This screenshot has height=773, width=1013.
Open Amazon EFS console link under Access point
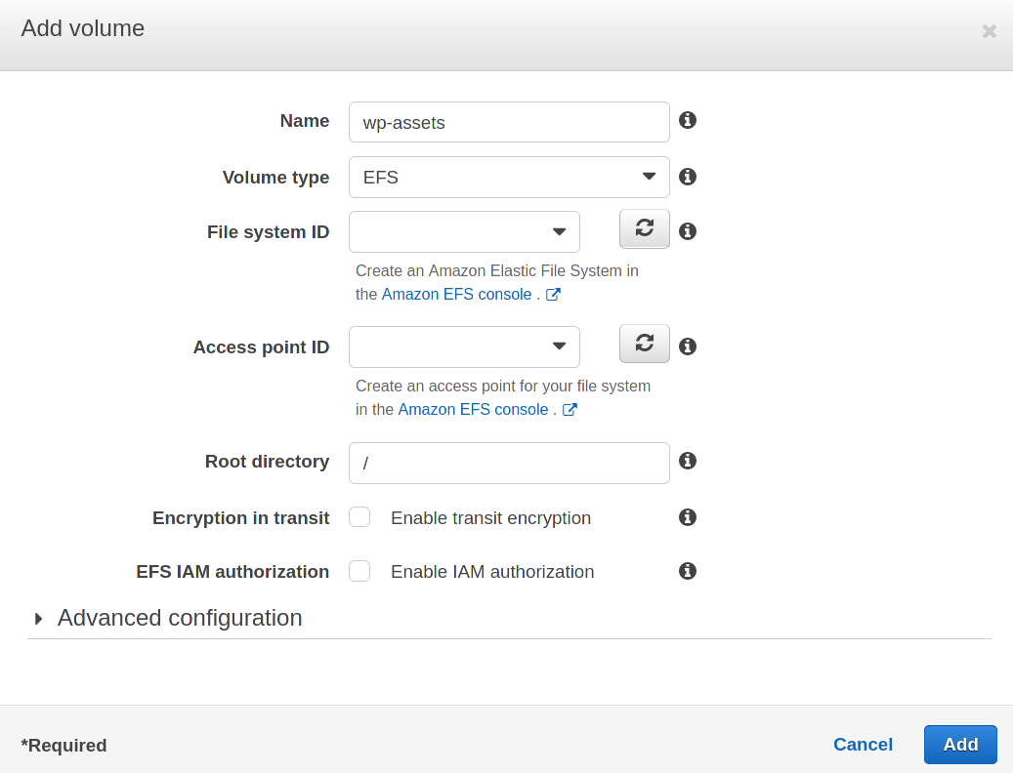point(473,410)
